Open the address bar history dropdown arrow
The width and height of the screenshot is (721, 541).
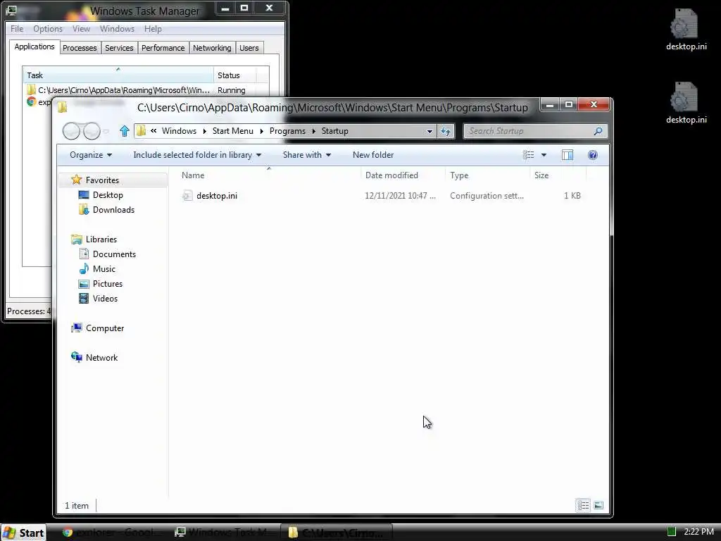tap(430, 131)
